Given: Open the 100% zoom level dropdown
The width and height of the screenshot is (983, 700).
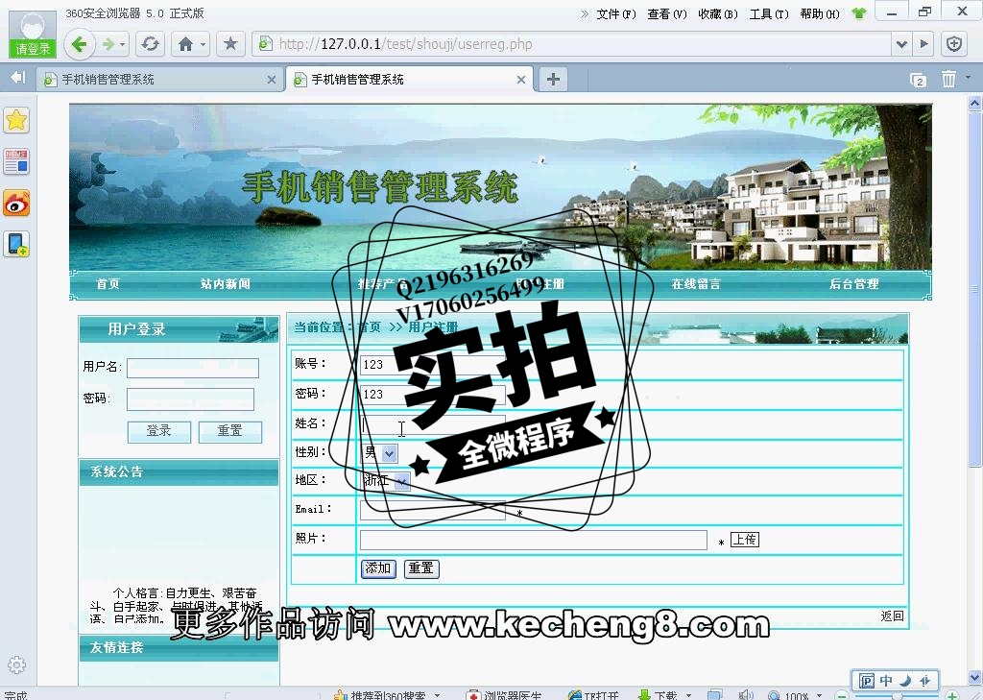Looking at the screenshot, I should (x=820, y=695).
